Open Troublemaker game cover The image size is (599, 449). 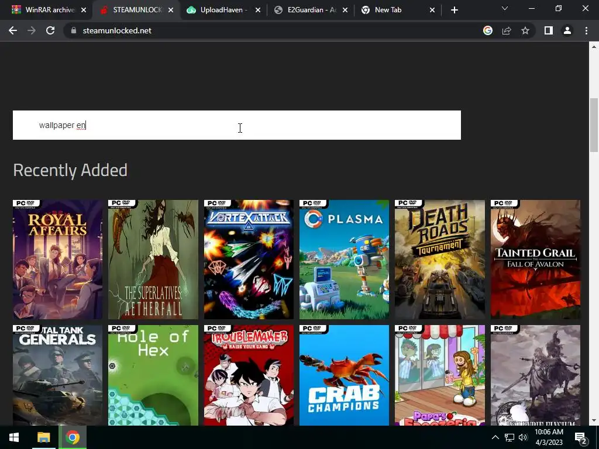click(x=249, y=375)
